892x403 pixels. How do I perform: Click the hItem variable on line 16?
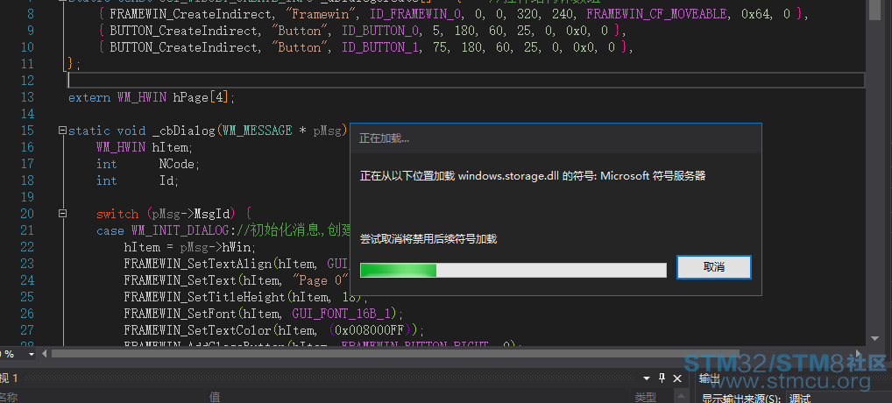[x=171, y=147]
